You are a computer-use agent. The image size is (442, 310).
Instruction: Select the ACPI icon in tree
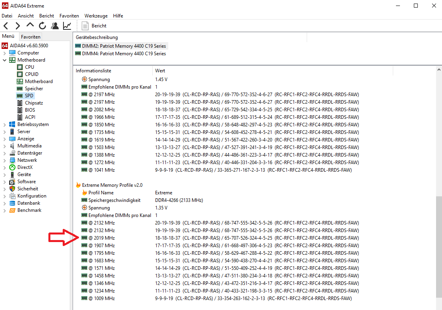(x=20, y=117)
